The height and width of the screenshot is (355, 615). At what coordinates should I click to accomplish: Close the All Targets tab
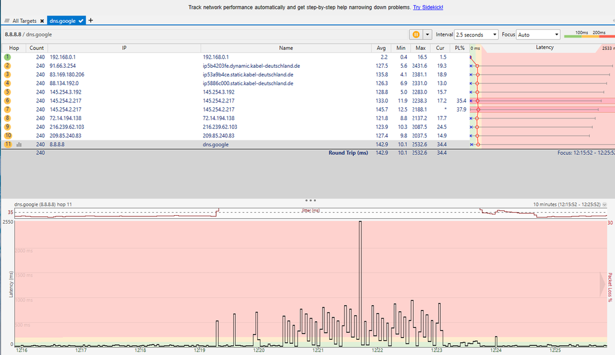click(42, 21)
